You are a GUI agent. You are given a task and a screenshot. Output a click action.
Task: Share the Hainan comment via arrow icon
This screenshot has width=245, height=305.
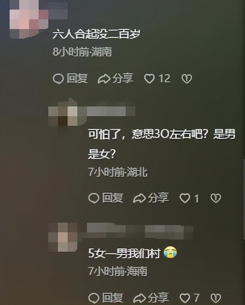tap(139, 298)
